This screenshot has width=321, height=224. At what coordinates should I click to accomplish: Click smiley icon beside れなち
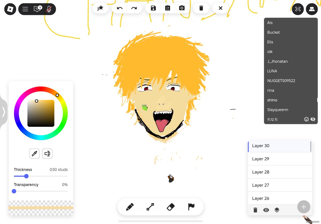(307, 119)
